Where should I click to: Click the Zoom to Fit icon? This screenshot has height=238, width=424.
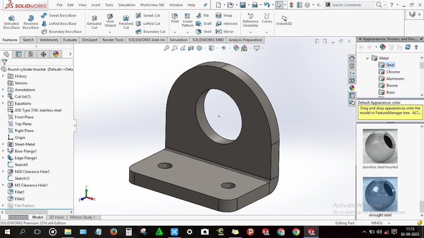coord(167,48)
